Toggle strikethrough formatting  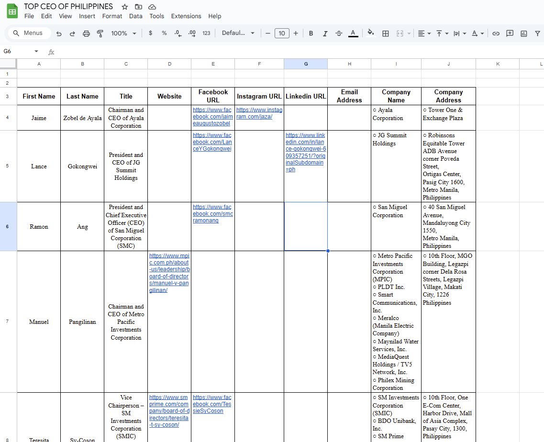339,33
